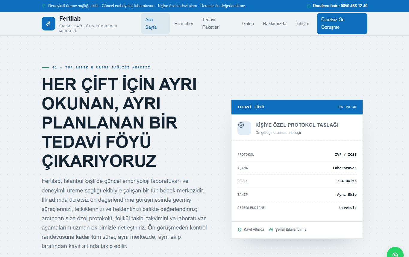Click the shield icon in top bar
This screenshot has height=257, width=409.
point(44,6)
